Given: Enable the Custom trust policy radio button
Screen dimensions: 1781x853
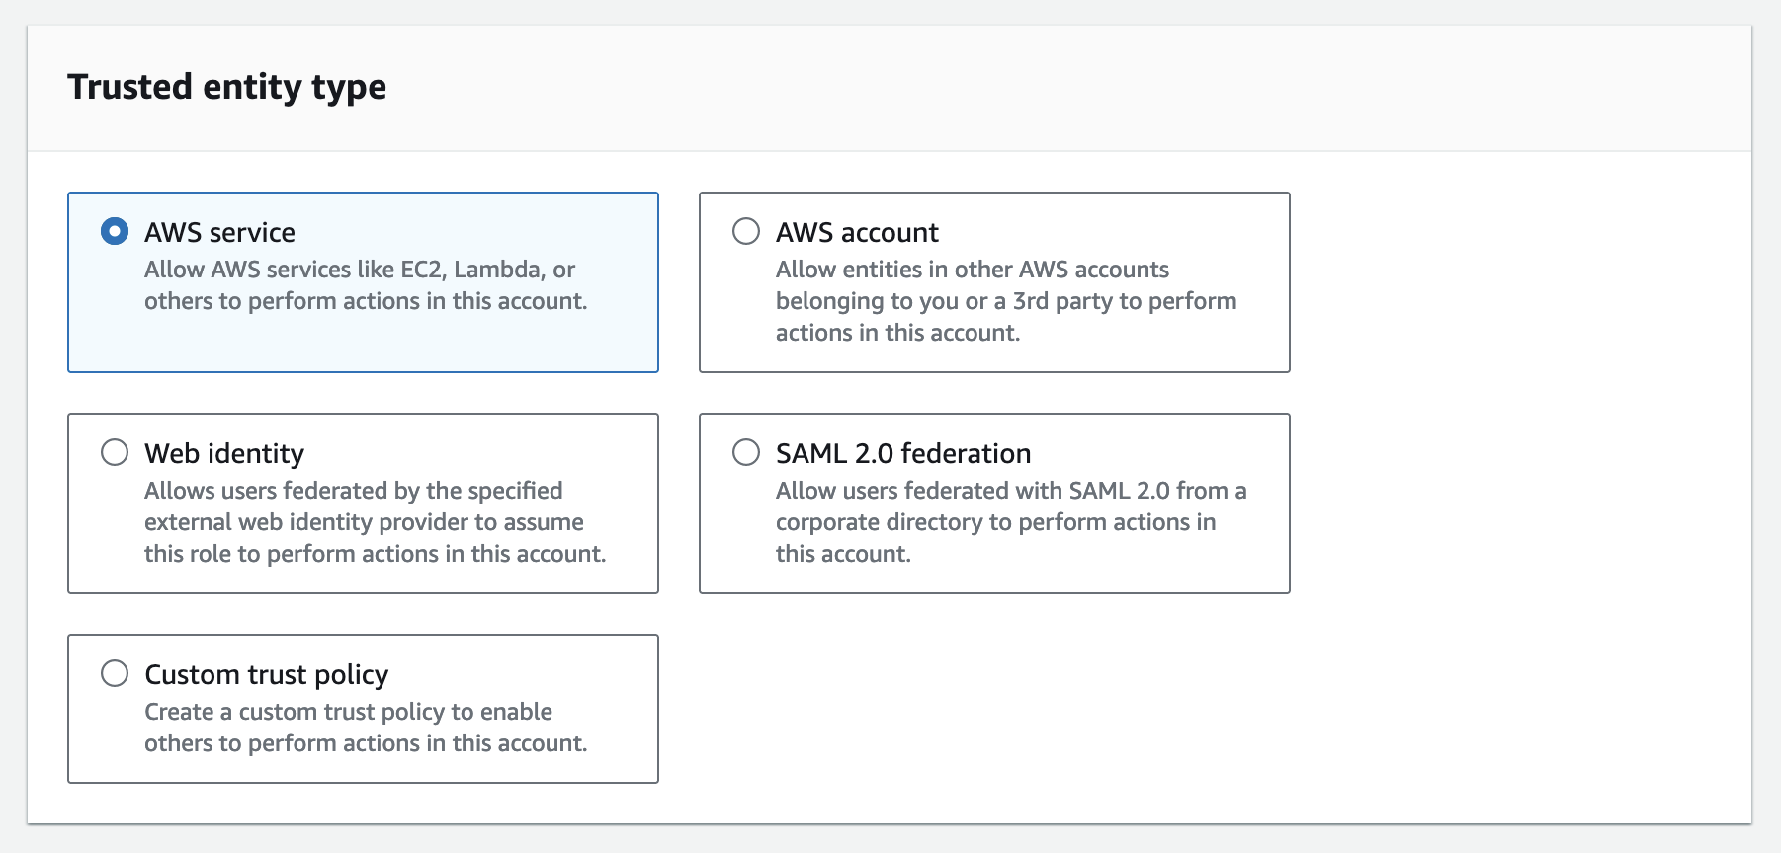Looking at the screenshot, I should [115, 674].
